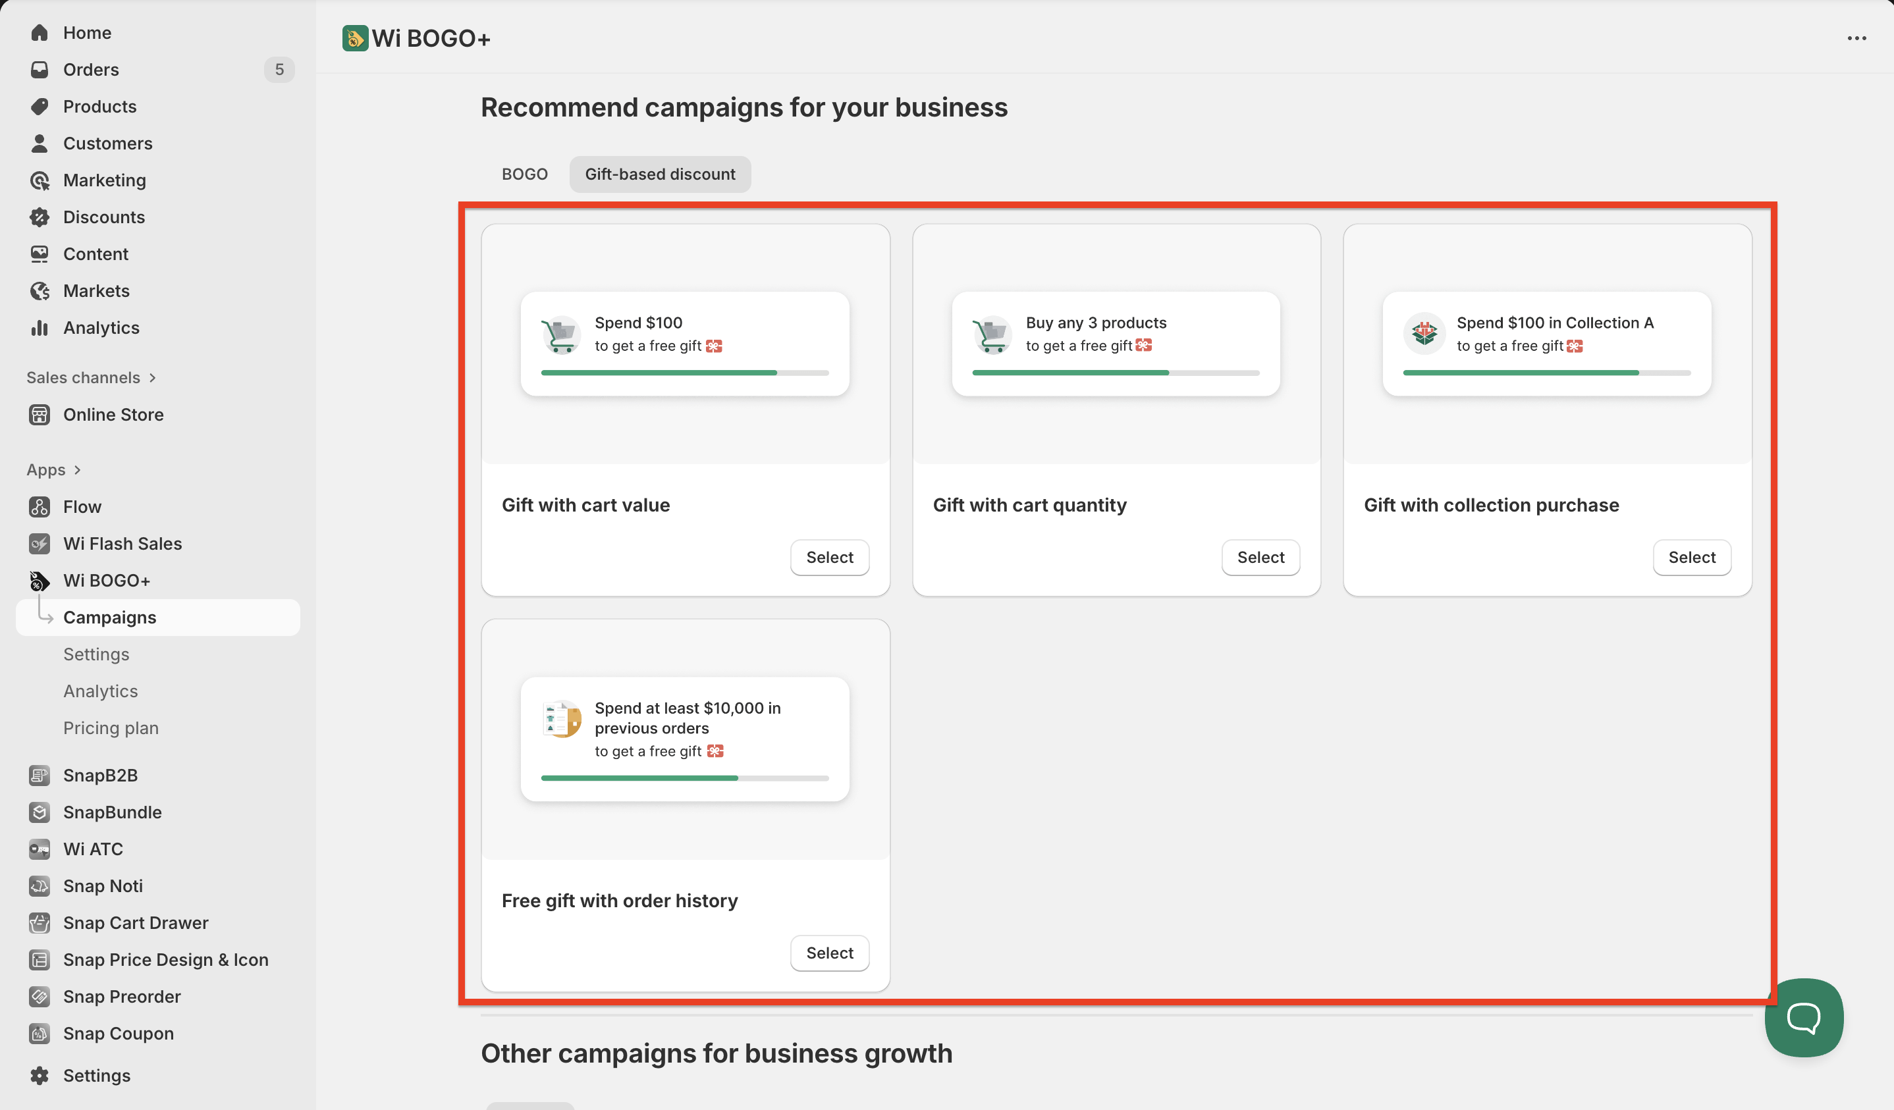Click the Snap Cart Drawer icon
Viewport: 1894px width, 1110px height.
pos(40,923)
